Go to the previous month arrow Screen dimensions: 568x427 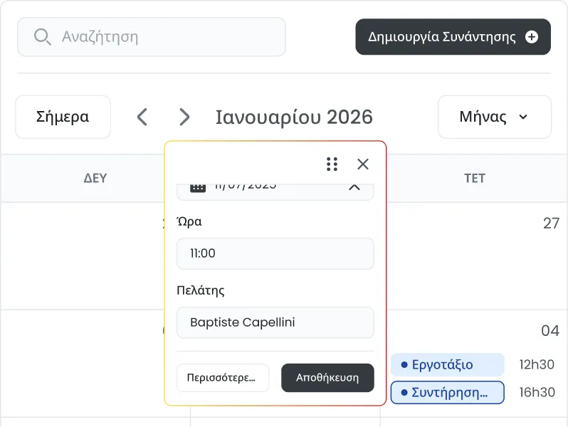click(x=142, y=117)
